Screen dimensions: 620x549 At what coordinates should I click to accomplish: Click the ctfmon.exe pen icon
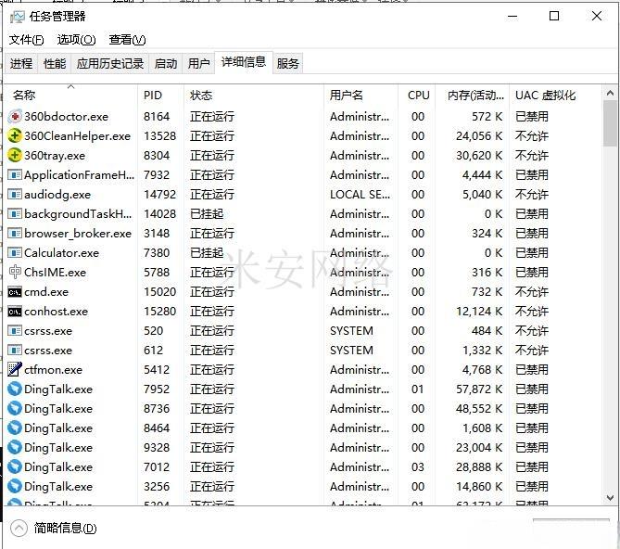point(15,369)
